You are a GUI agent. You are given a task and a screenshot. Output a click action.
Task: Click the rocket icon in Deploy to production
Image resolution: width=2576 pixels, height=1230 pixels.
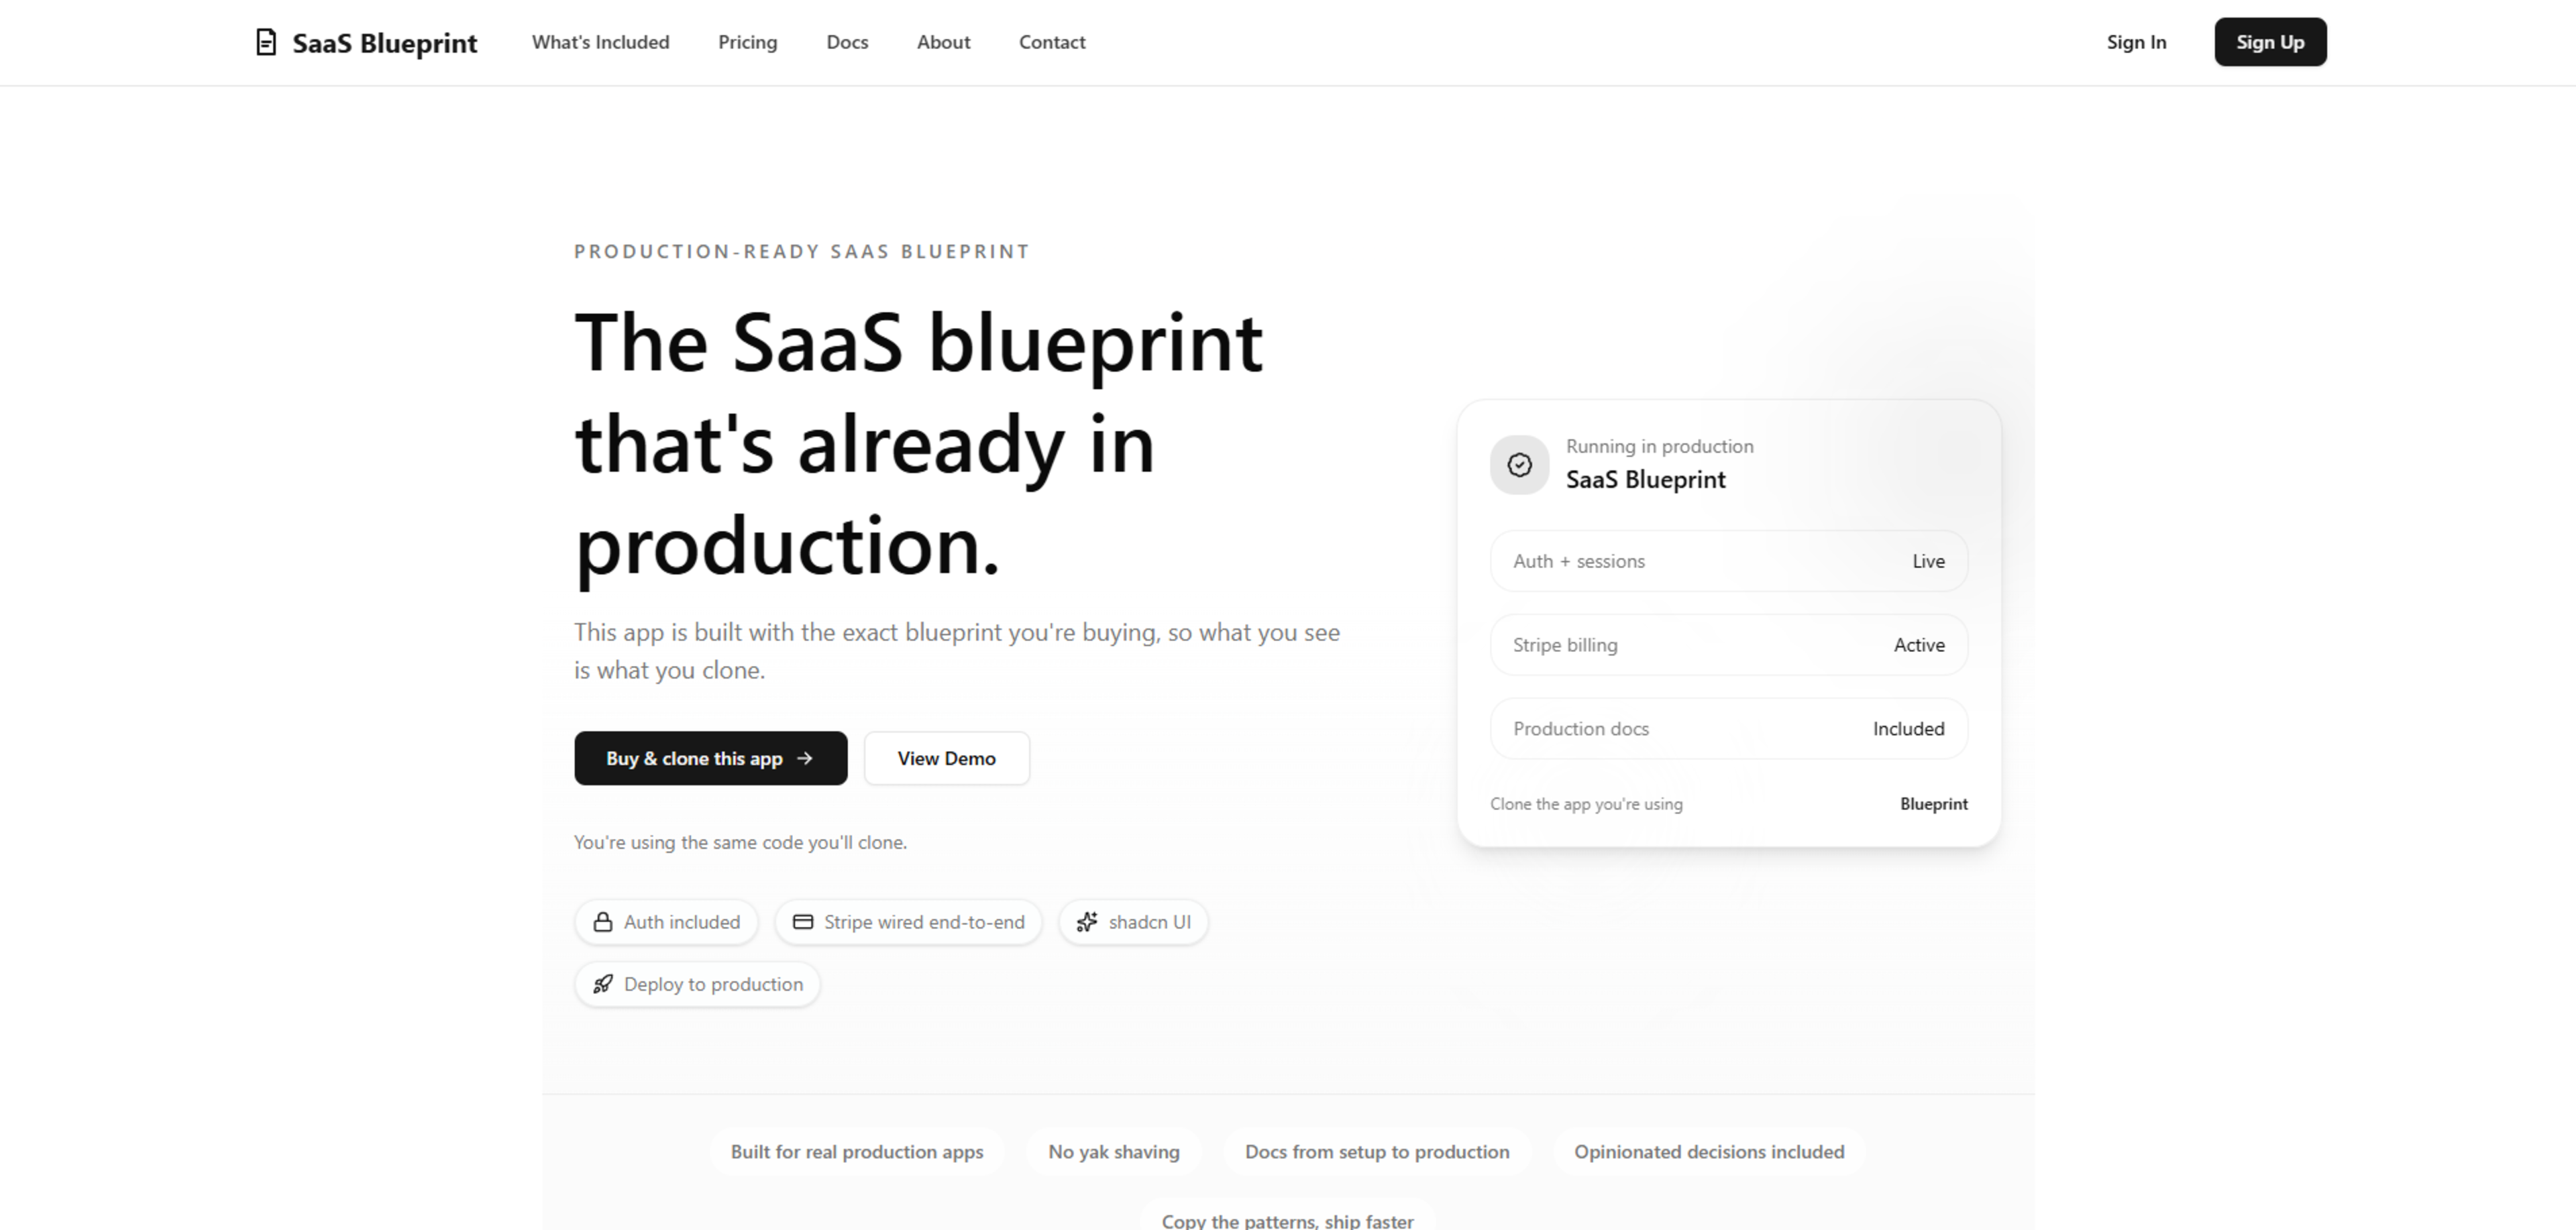[x=603, y=984]
